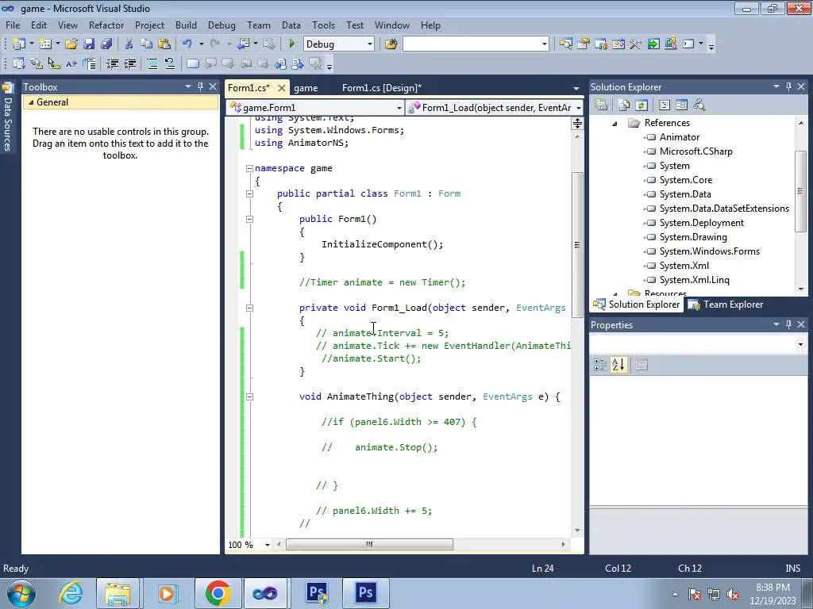Image resolution: width=813 pixels, height=609 pixels.
Task: Open the Debug menu
Action: 222,25
